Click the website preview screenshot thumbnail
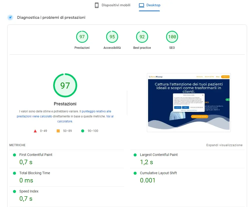Viewport: 252px width, 207px height. click(x=189, y=102)
